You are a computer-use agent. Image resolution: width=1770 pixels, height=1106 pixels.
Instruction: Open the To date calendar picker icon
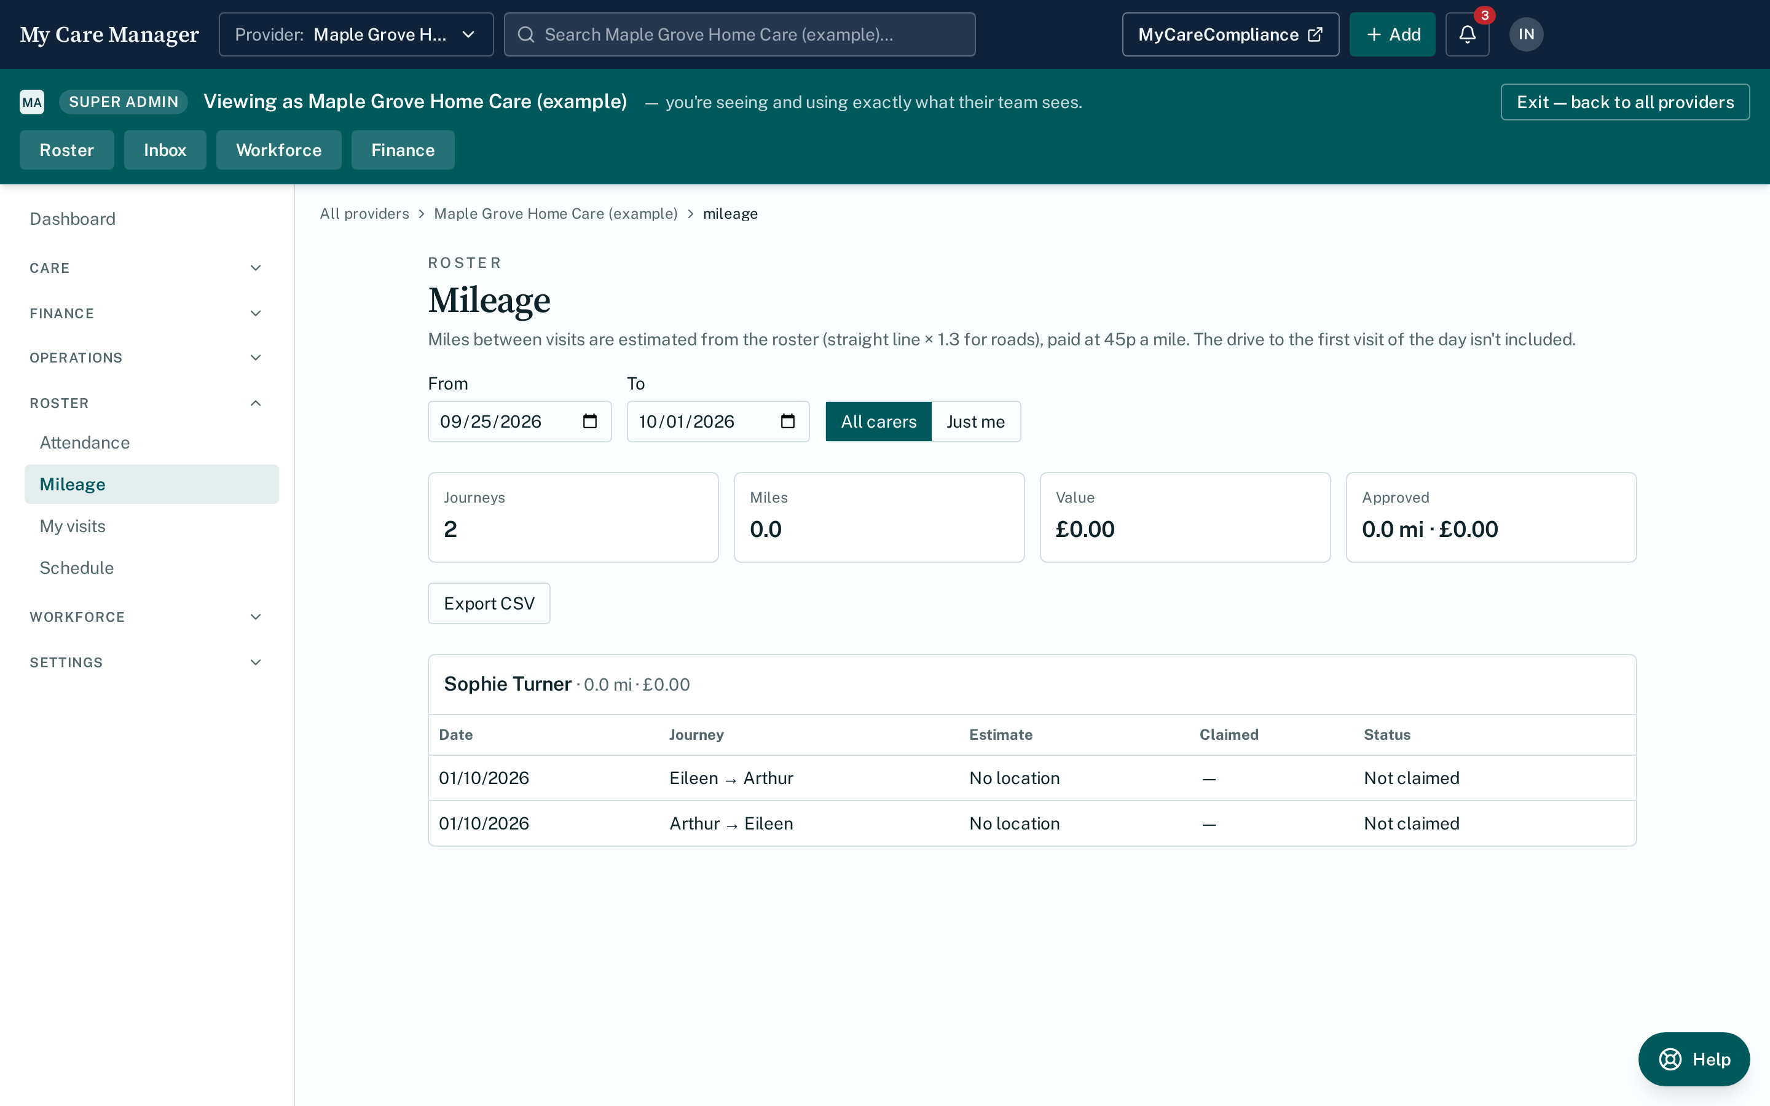(x=788, y=422)
